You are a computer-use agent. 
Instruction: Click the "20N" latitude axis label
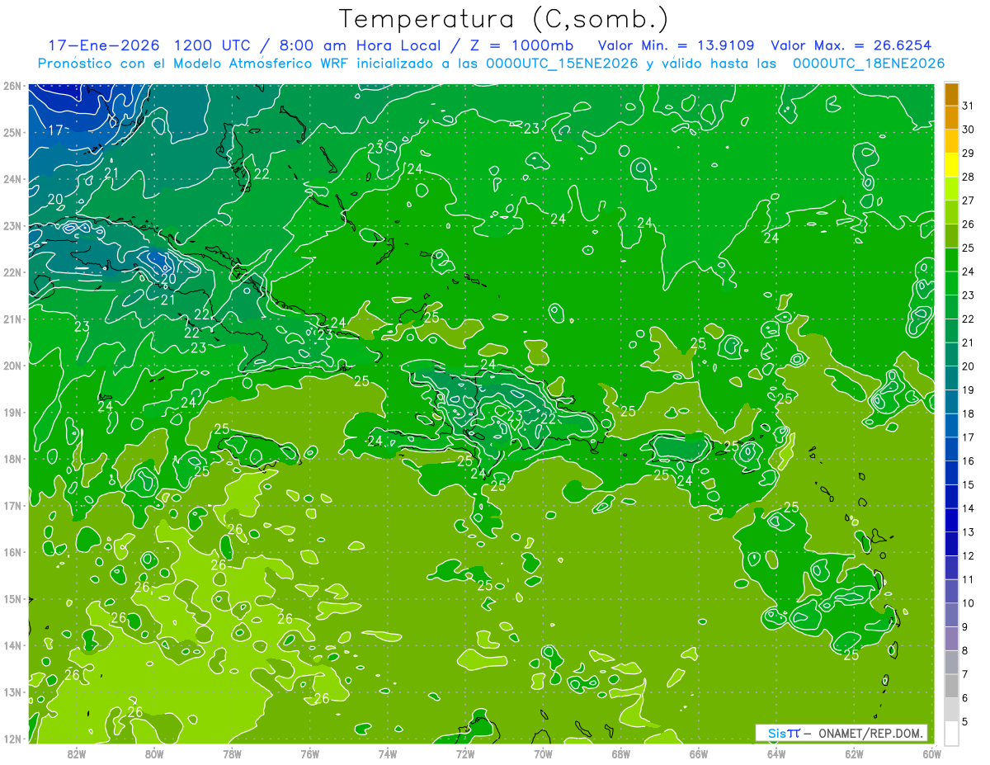[x=12, y=366]
